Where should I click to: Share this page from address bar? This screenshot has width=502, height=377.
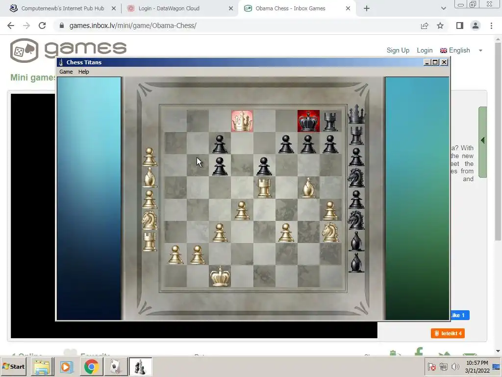click(425, 26)
